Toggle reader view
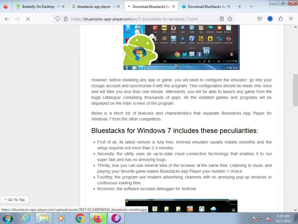The height and width of the screenshot is (224, 298). [221, 19]
